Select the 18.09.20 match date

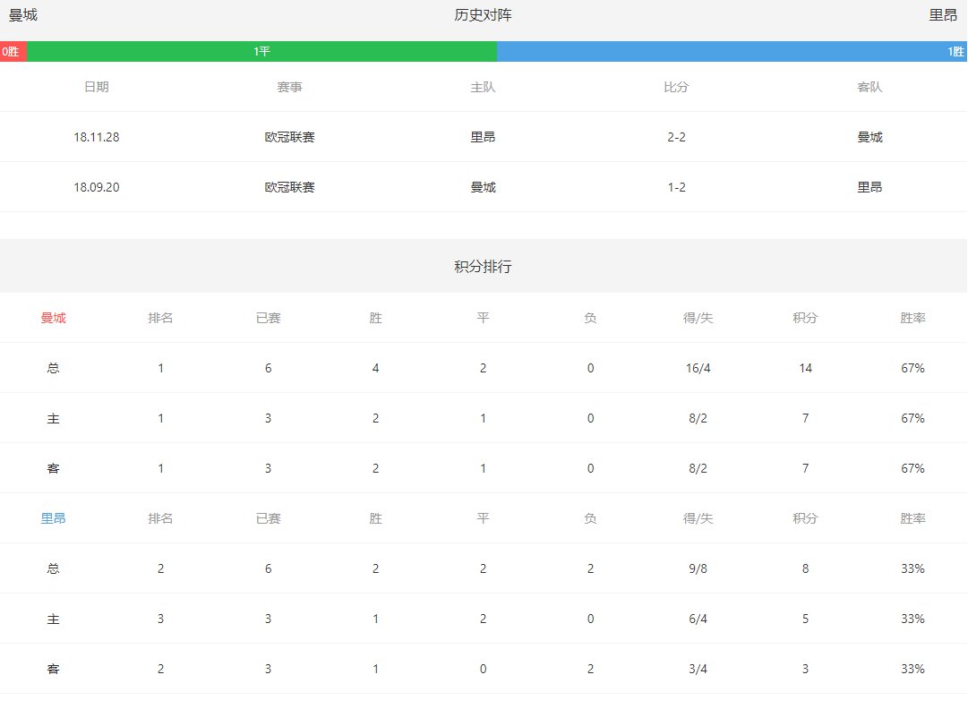coord(97,187)
